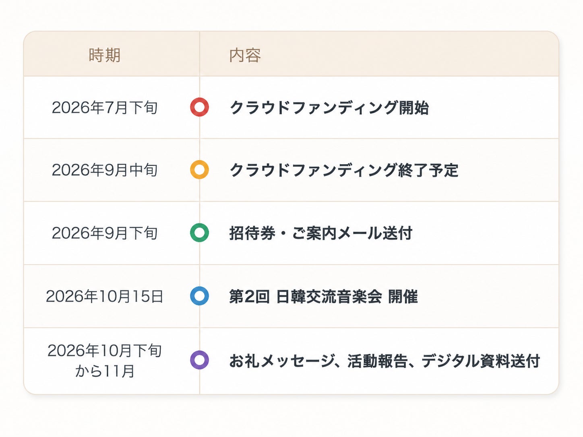Click the purple timeline marker circle
583x437 pixels.
coord(199,360)
